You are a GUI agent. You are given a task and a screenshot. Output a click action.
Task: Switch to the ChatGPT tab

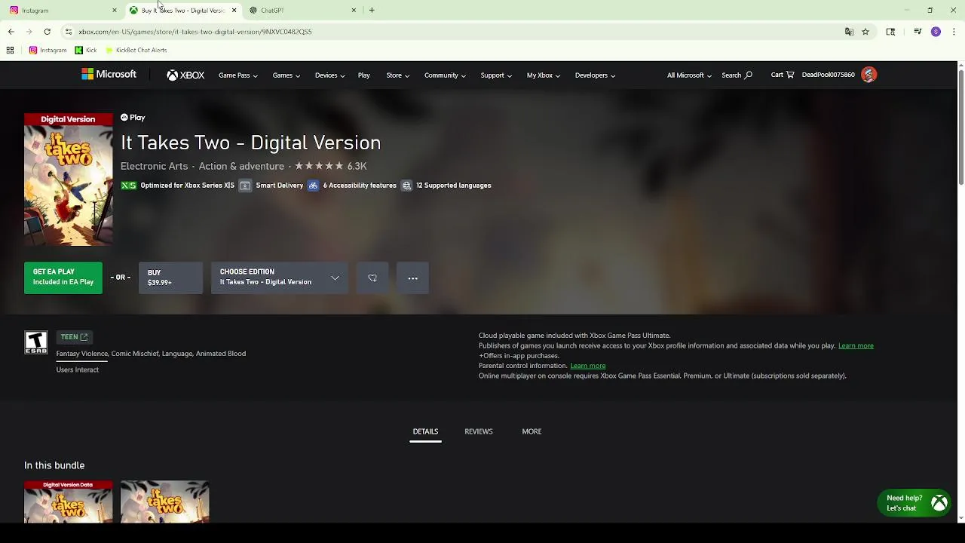302,11
